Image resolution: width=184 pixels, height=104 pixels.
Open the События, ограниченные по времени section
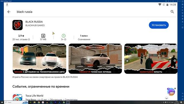click(41, 86)
